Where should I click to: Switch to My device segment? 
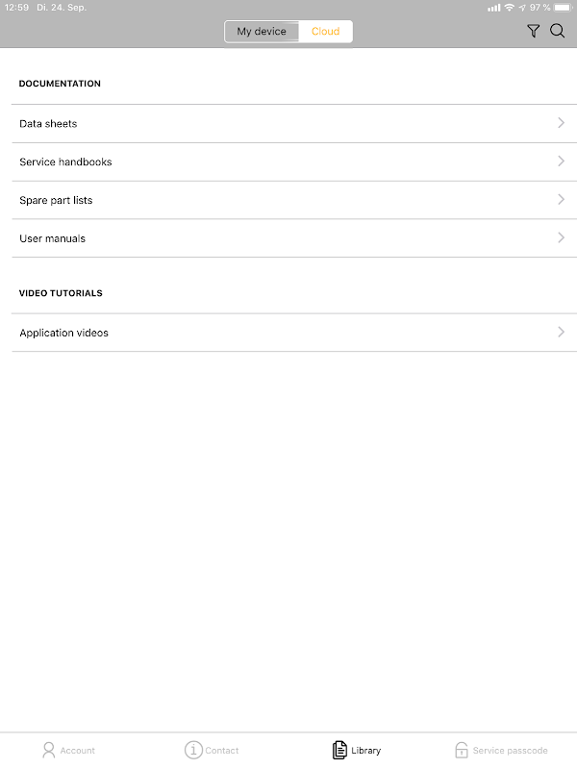pyautogui.click(x=262, y=32)
